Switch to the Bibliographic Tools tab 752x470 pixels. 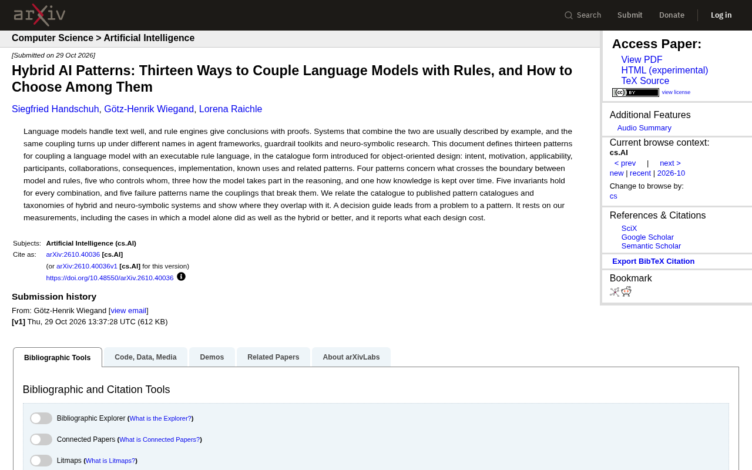click(x=58, y=357)
